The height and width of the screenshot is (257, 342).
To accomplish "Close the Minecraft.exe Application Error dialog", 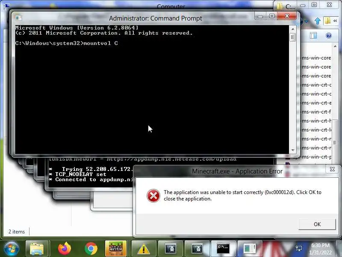I will 332,169.
